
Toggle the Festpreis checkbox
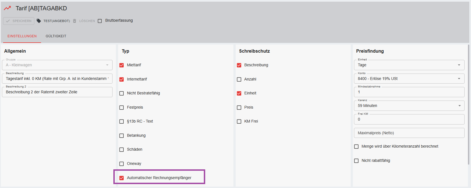[121, 108]
